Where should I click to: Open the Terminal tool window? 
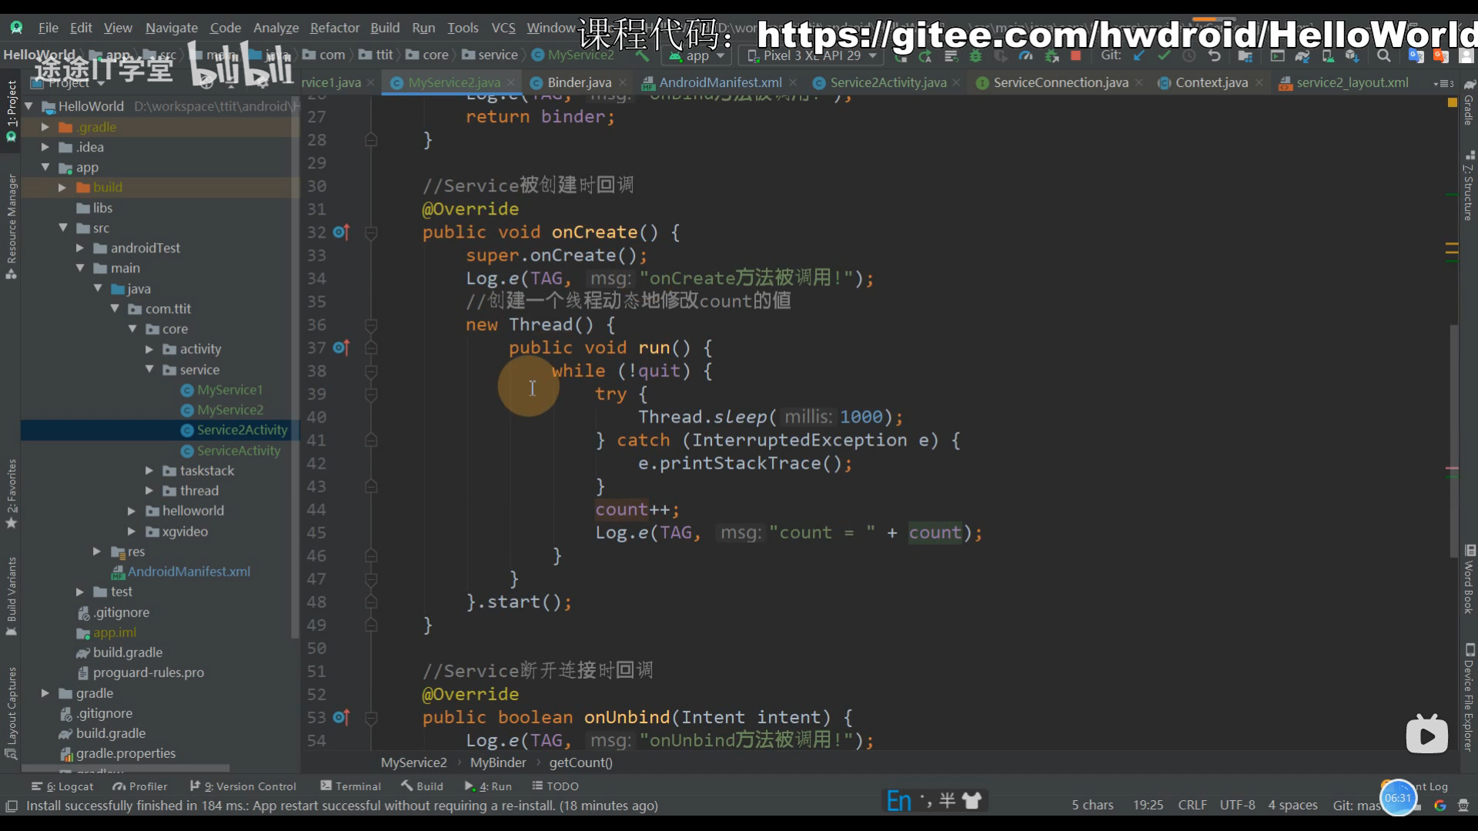tap(351, 786)
